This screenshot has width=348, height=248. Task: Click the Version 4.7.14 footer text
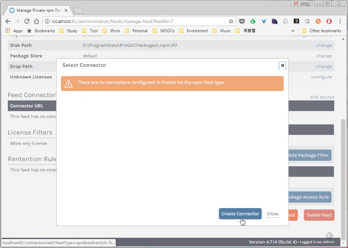click(273, 242)
